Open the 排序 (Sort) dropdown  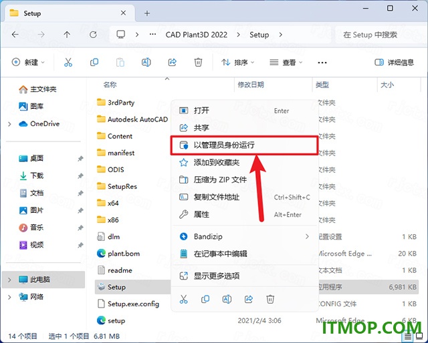coord(237,62)
